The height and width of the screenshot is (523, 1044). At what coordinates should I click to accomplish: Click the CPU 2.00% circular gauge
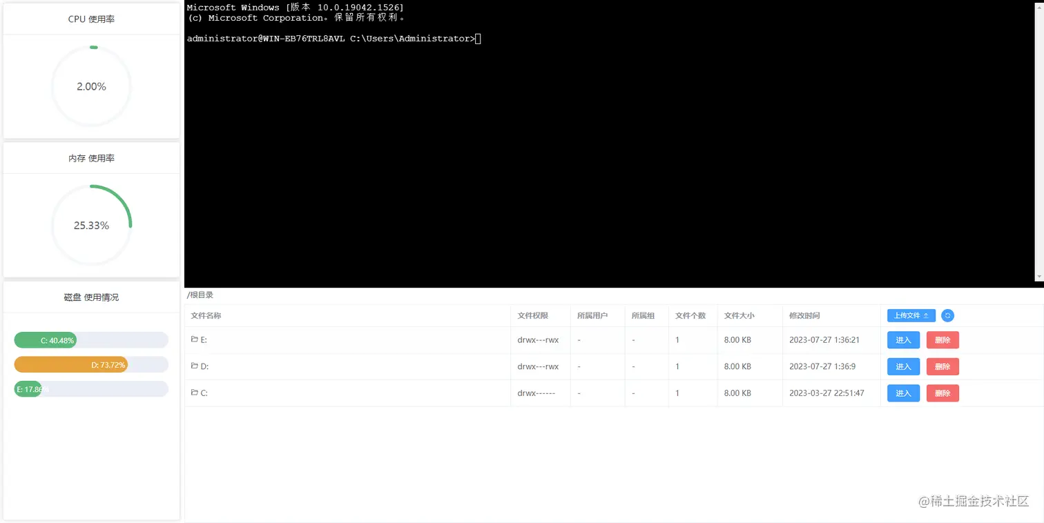click(x=91, y=86)
